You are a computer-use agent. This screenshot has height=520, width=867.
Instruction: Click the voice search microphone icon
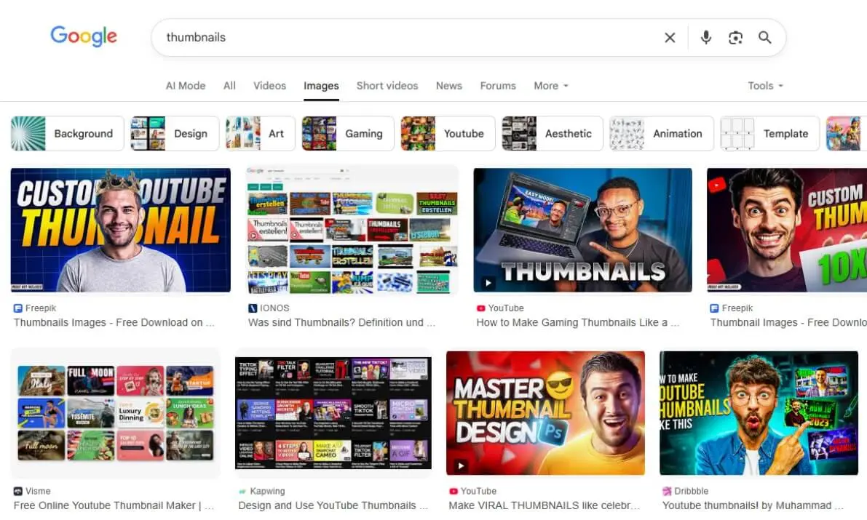705,37
